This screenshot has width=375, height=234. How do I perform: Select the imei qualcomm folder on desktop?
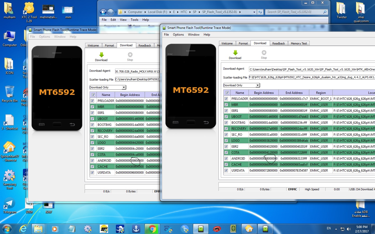point(361,12)
